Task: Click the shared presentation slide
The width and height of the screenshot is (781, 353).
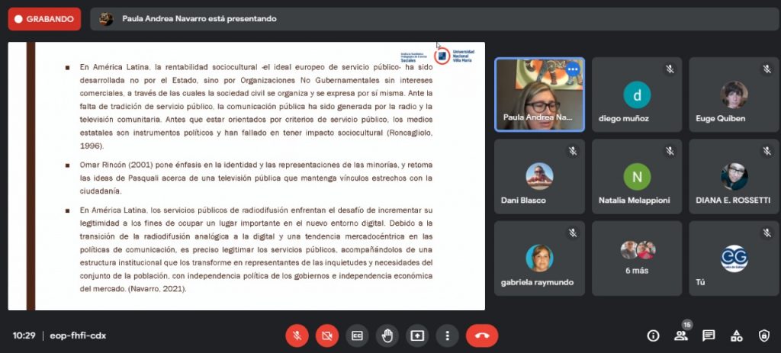Action: [x=246, y=176]
